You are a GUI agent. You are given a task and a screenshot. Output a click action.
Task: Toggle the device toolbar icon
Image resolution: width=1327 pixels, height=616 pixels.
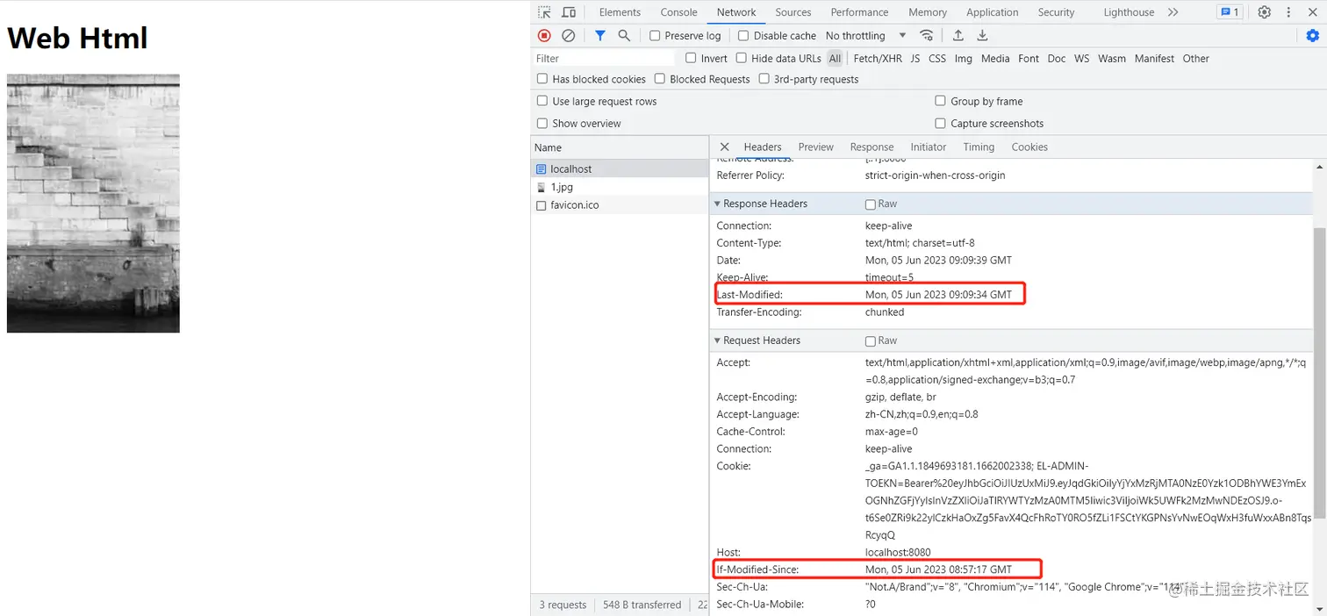point(569,12)
